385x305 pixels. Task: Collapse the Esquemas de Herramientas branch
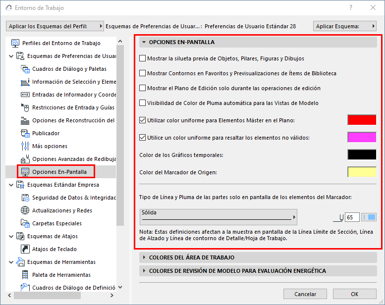pyautogui.click(x=11, y=262)
